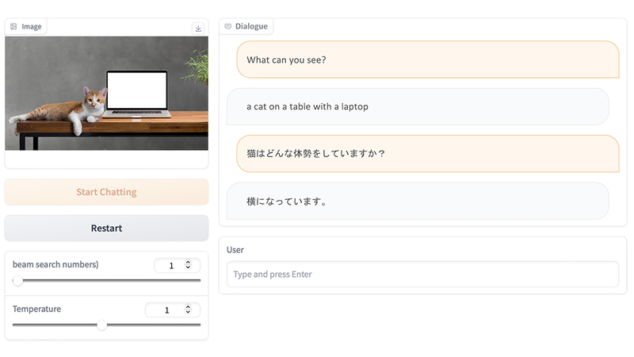Increase beam search number with up arrow

[x=188, y=263]
